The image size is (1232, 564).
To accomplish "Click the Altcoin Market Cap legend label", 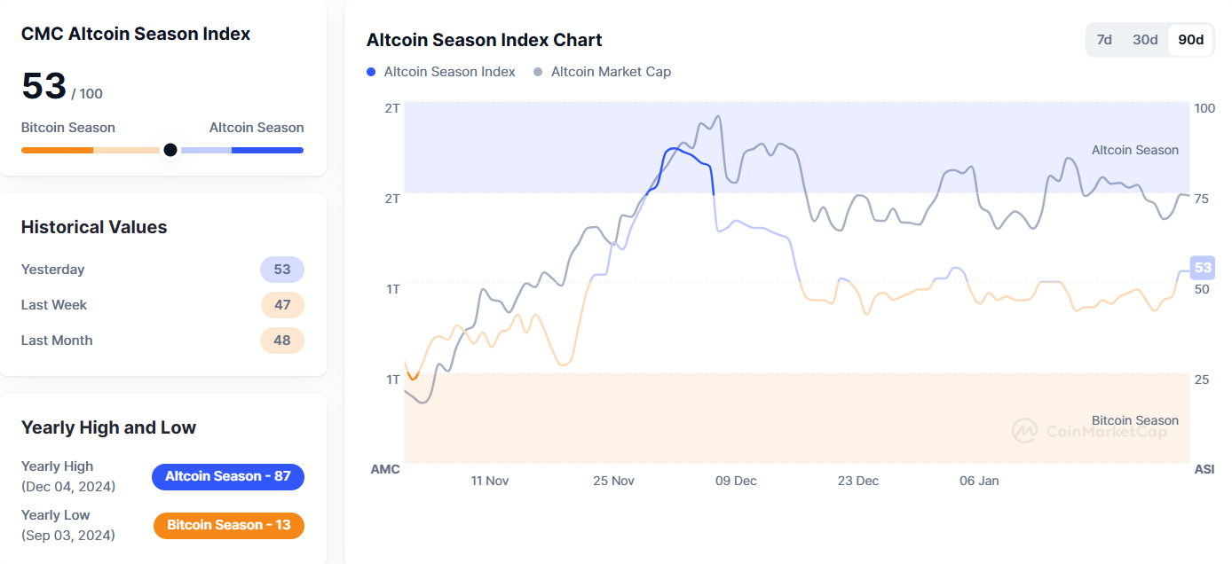I will (x=611, y=72).
